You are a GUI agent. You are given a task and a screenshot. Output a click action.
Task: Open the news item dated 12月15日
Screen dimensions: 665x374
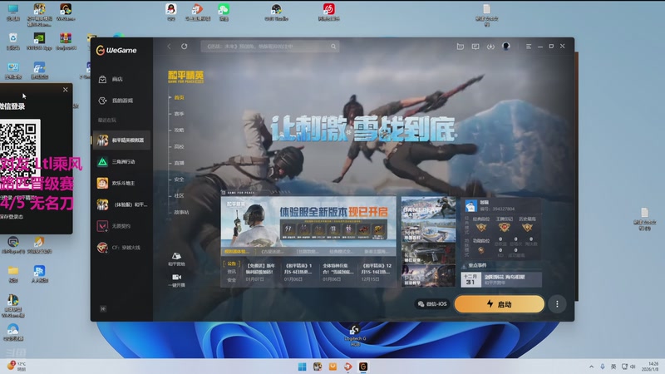[377, 272]
